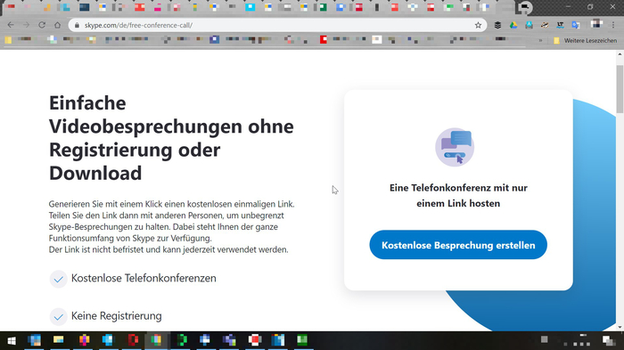Open the Weitere Lesezeichen folder

tap(585, 40)
